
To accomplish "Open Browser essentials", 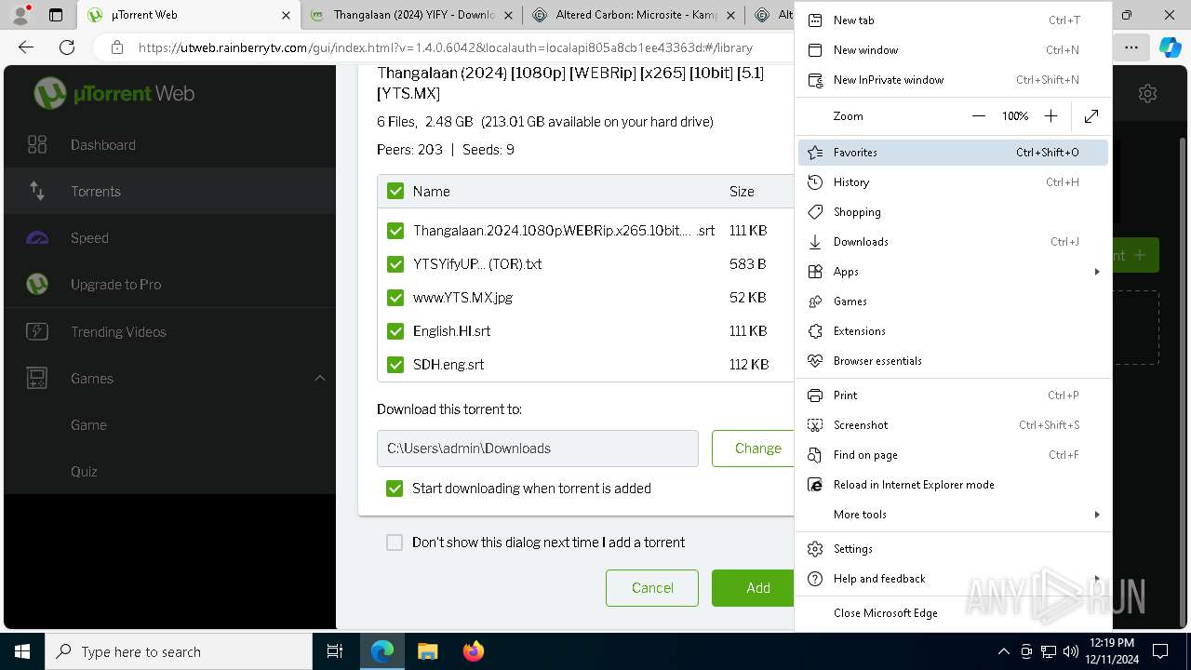I will (953, 360).
